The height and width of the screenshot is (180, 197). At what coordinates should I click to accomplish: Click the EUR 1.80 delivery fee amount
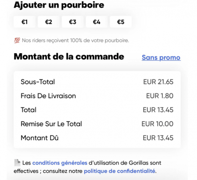[160, 96]
